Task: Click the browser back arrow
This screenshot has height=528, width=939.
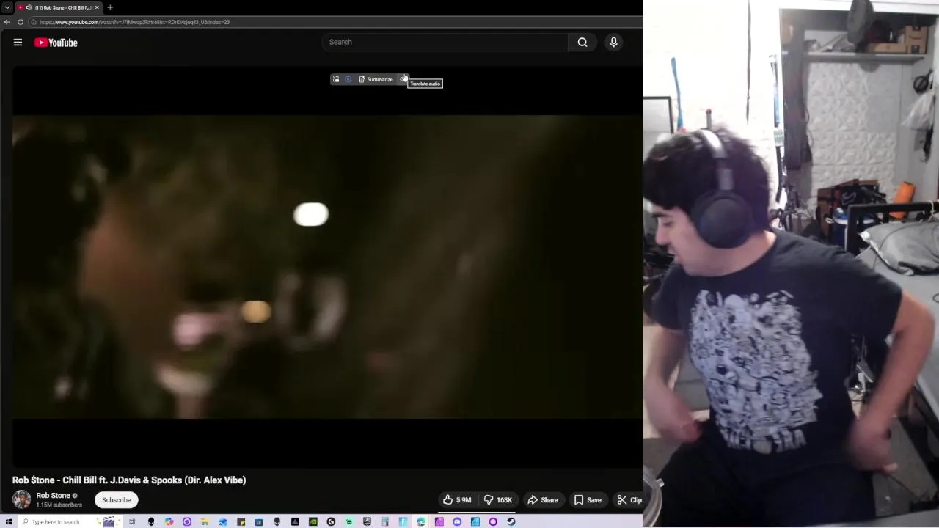Action: tap(7, 22)
